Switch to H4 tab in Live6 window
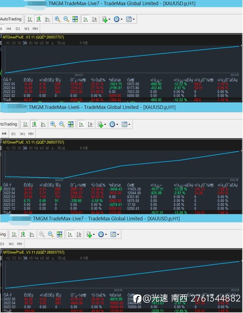This screenshot has width=243, height=313. click(4, 134)
